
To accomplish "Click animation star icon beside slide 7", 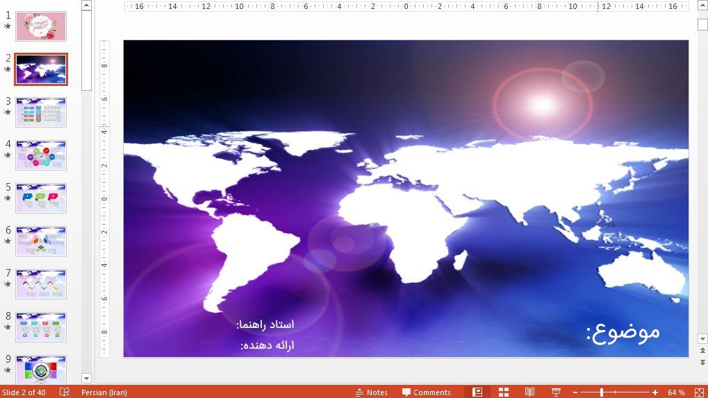I will coord(8,284).
